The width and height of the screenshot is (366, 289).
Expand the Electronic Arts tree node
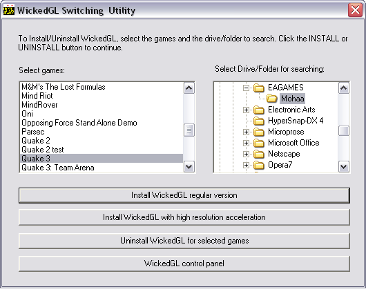point(246,110)
